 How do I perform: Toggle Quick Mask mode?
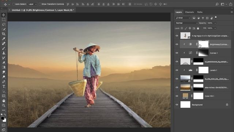tap(4, 125)
